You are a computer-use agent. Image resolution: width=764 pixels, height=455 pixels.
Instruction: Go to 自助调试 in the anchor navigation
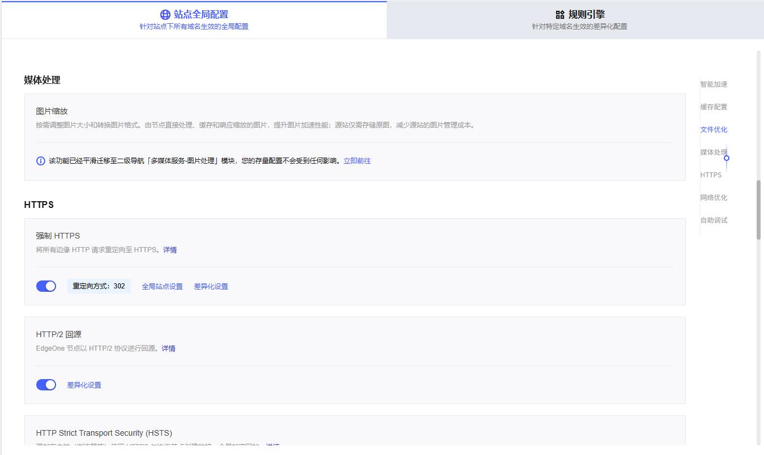[714, 220]
